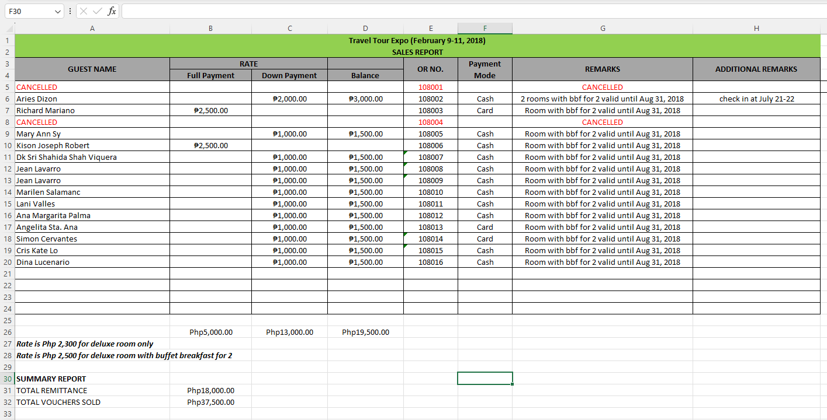Screen dimensions: 827x420
Task: Click the Php37,500.00 vouchers sold value
Action: tap(210, 402)
